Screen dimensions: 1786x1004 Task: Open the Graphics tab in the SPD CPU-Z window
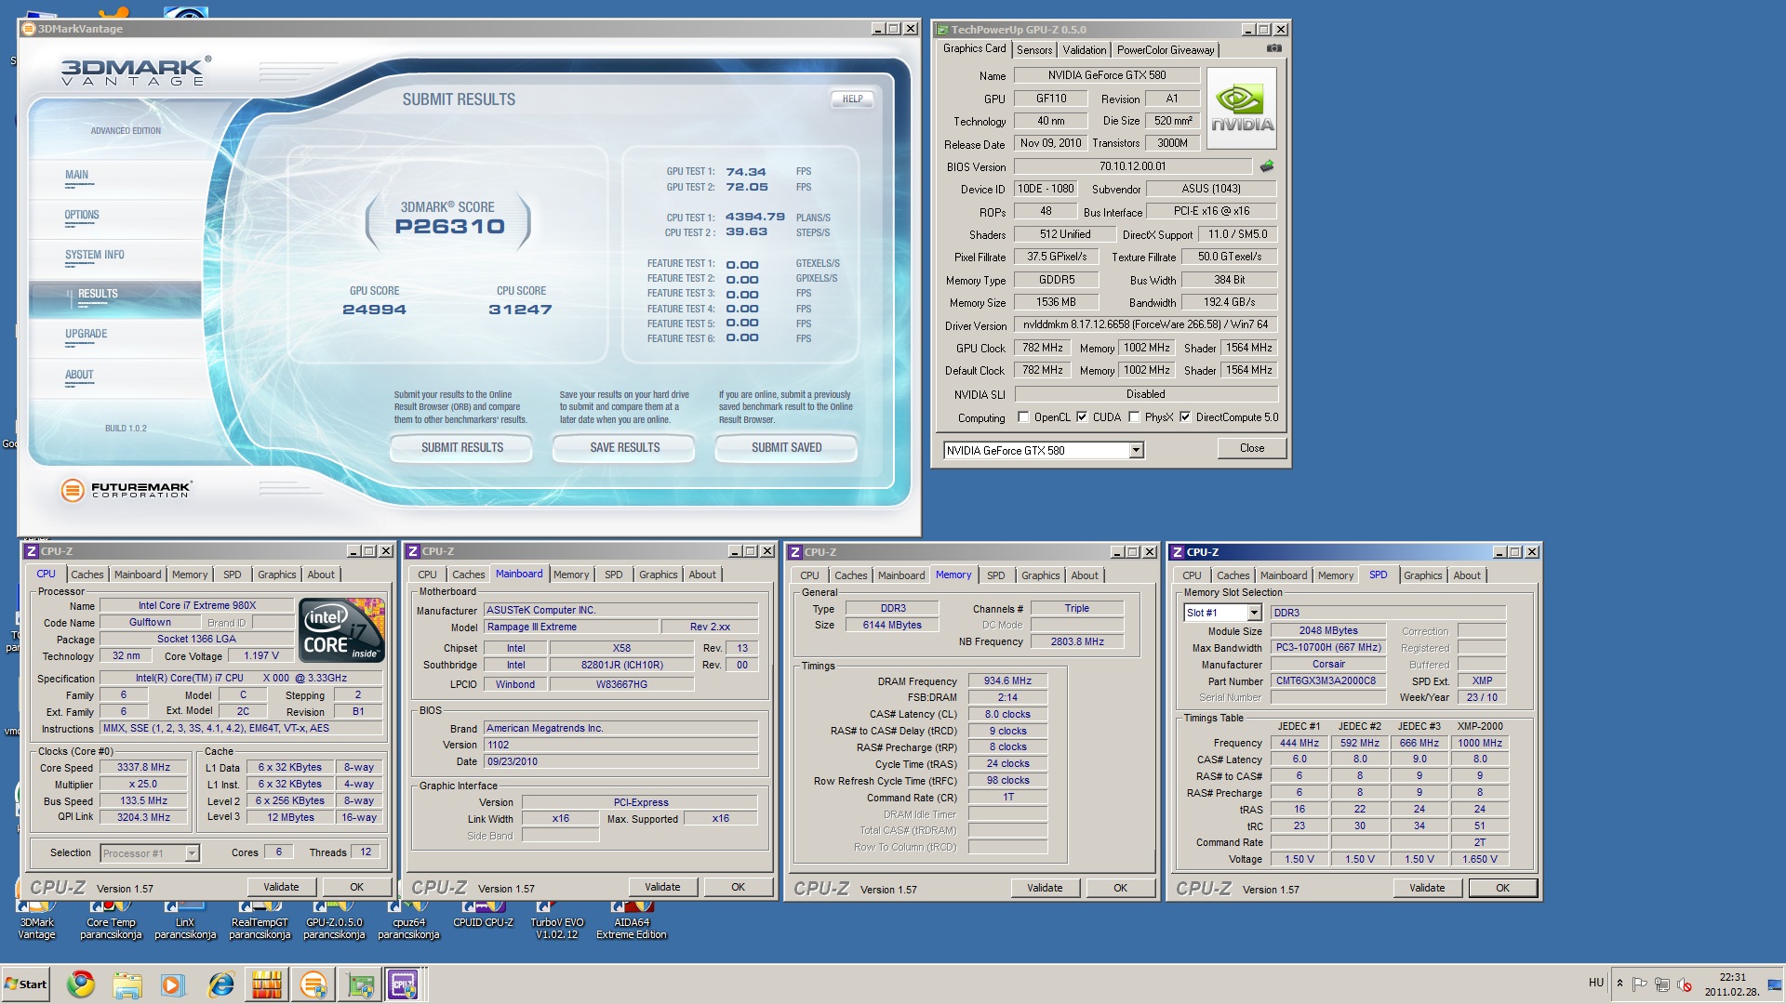1422,575
